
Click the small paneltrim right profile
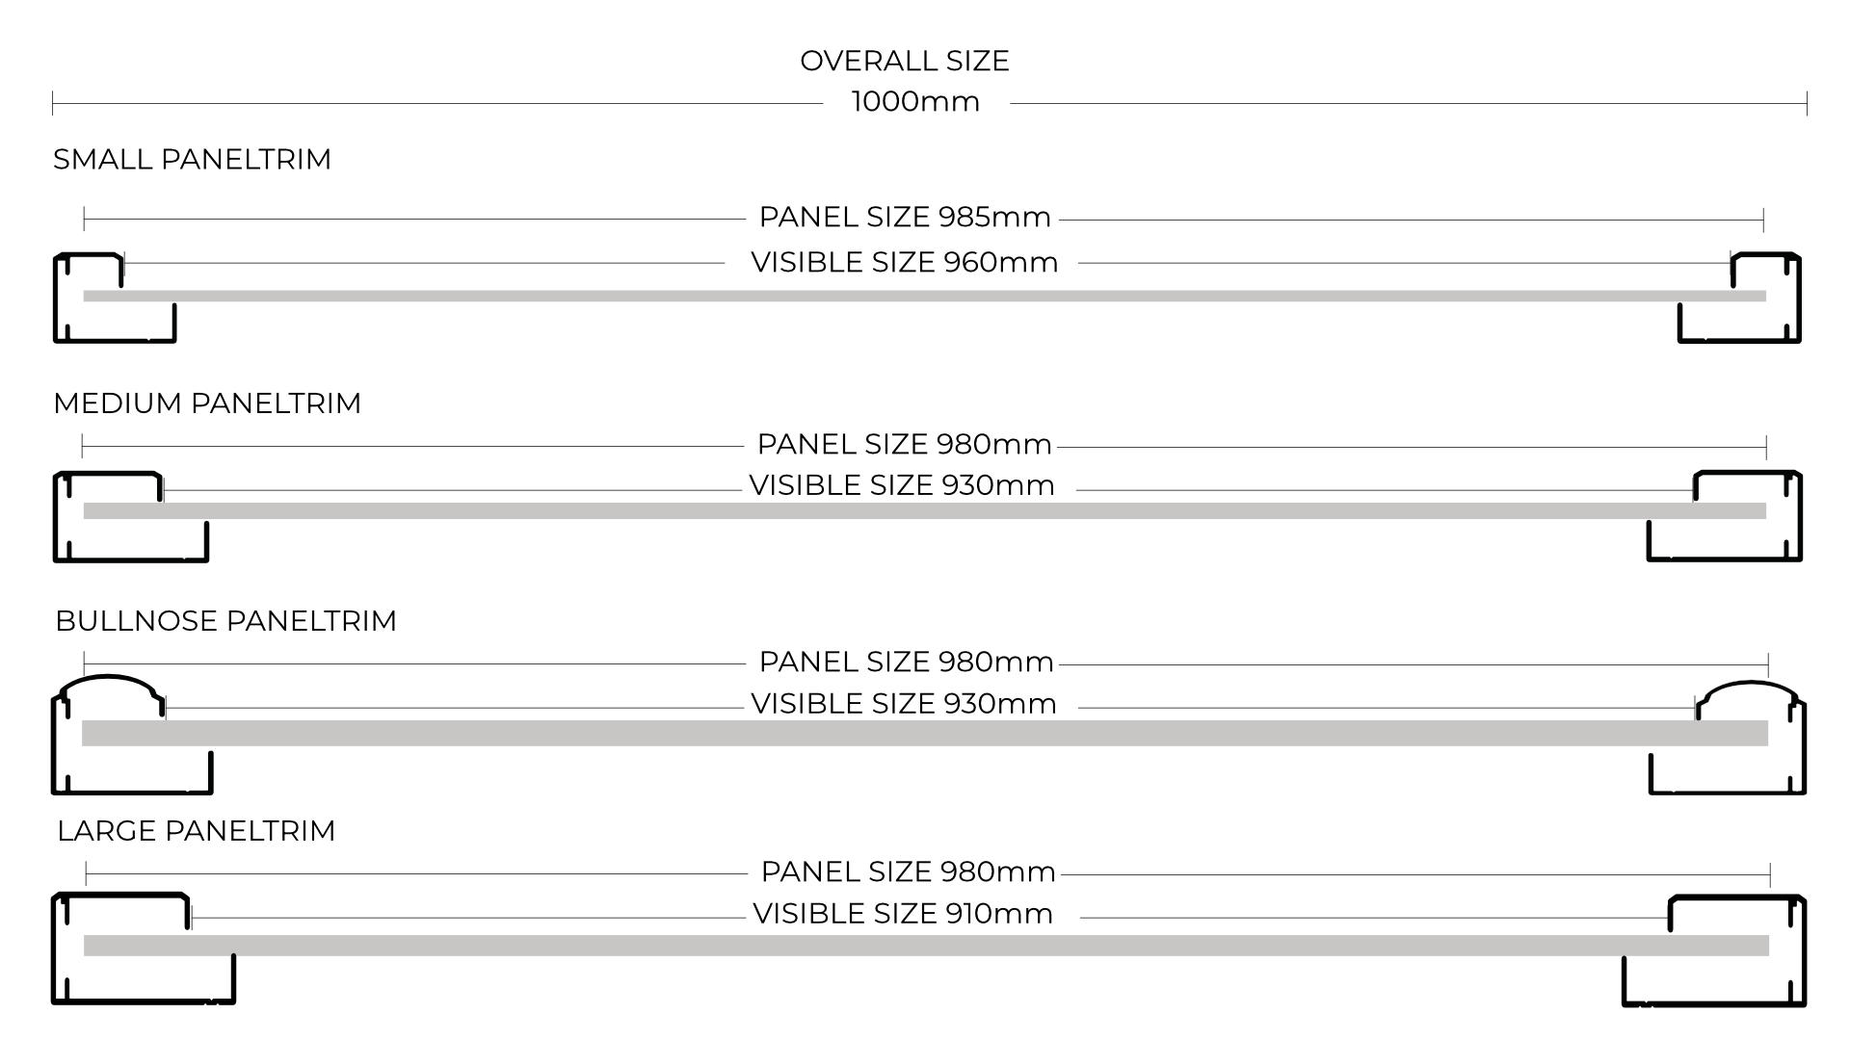pyautogui.click(x=1739, y=298)
